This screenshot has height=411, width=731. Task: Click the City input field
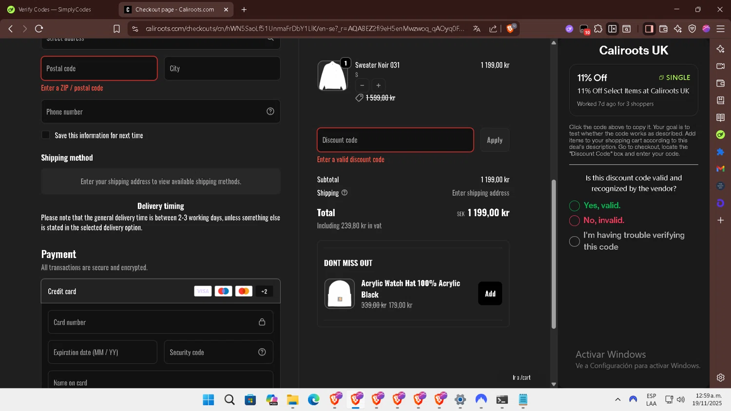(222, 68)
